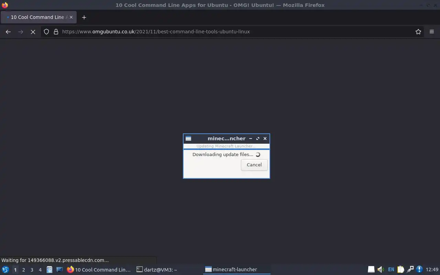Click the show desktop panel icon
Viewport: 440px width, 275px height.
tap(59, 270)
